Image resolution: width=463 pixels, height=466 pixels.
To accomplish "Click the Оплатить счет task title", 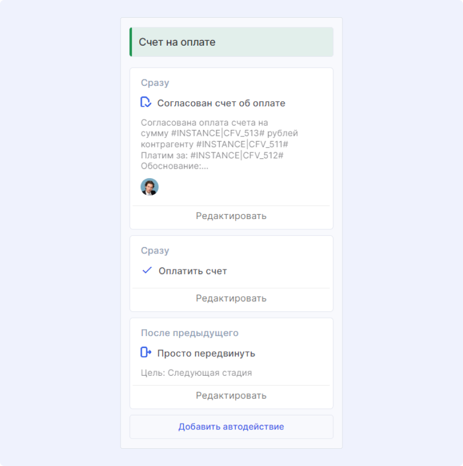I will click(x=192, y=271).
